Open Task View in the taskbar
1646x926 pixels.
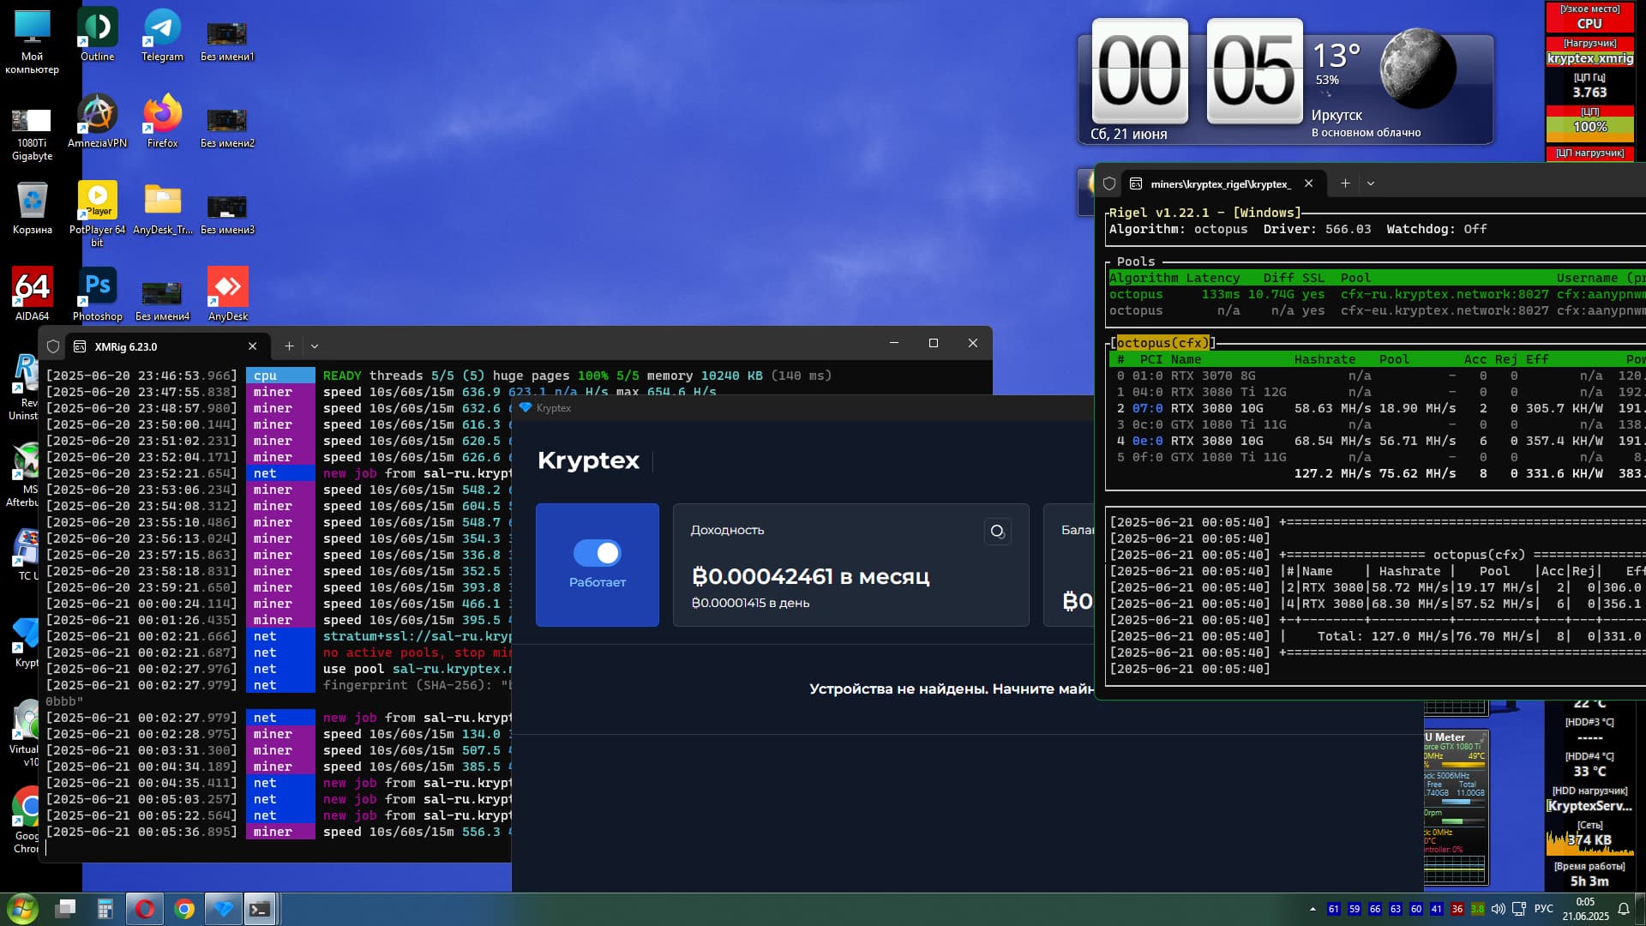(66, 909)
